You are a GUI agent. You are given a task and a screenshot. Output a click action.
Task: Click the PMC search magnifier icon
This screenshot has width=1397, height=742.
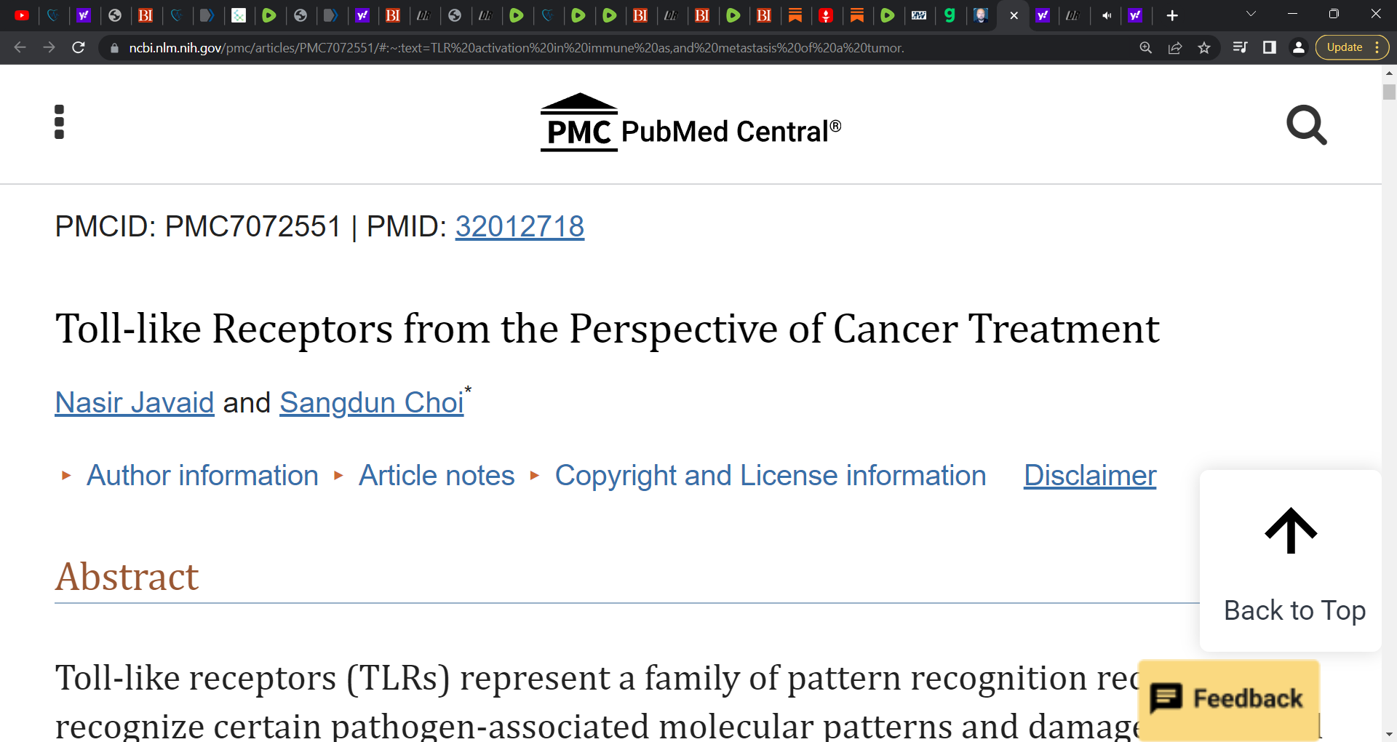coord(1307,125)
